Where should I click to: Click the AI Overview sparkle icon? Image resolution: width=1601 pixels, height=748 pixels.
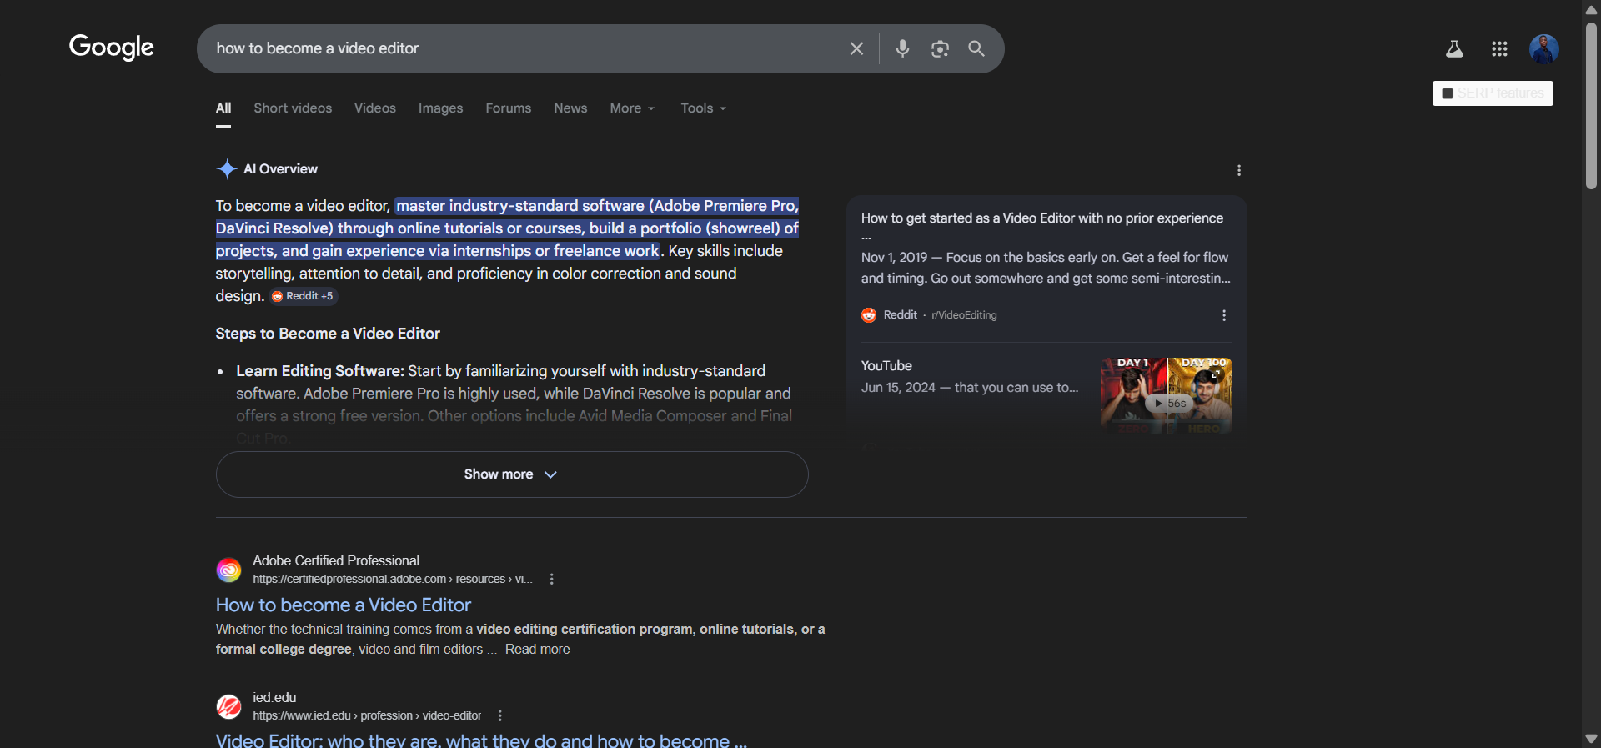[x=227, y=168]
